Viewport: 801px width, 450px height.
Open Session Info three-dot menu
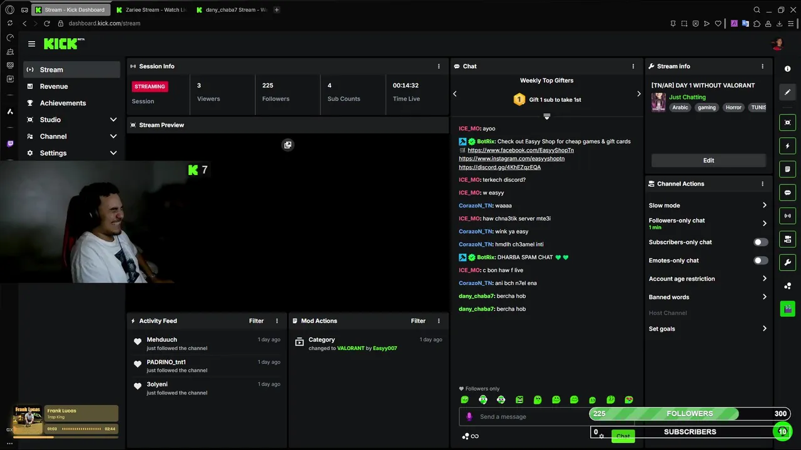pyautogui.click(x=439, y=66)
